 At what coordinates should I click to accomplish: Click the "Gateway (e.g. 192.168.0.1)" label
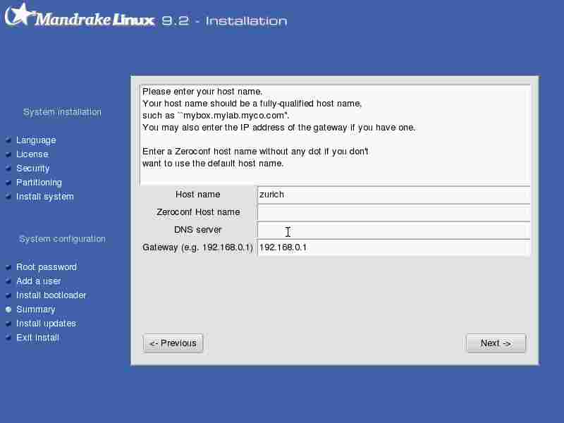(x=198, y=247)
